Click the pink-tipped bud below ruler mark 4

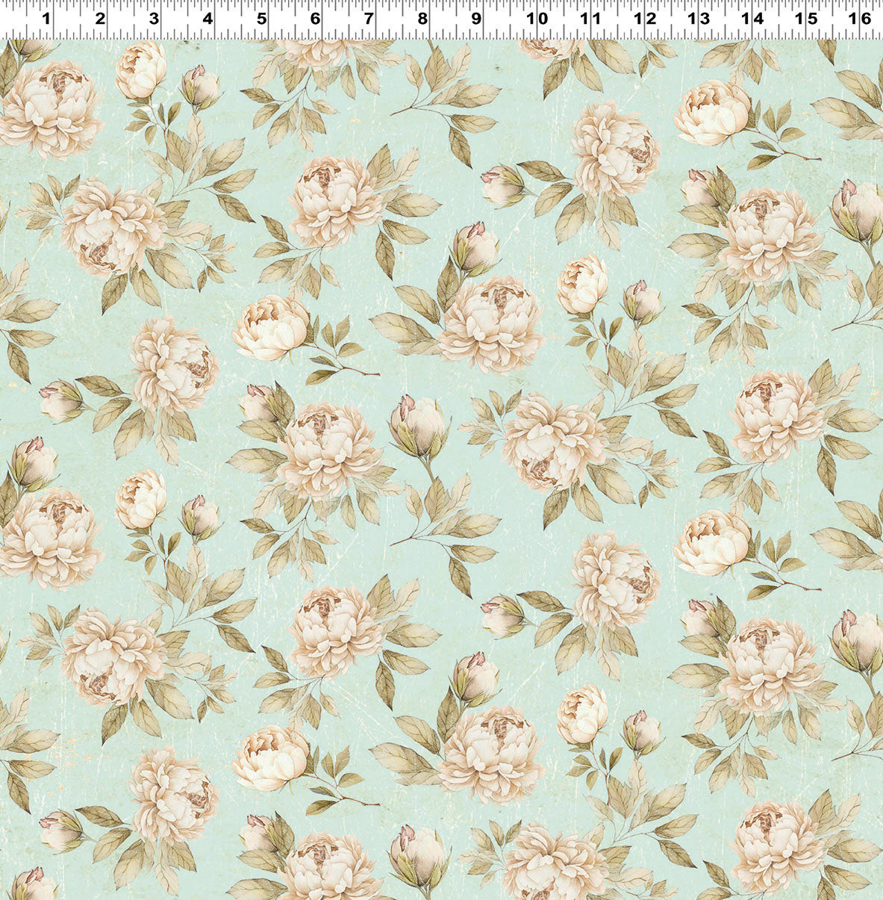click(199, 86)
